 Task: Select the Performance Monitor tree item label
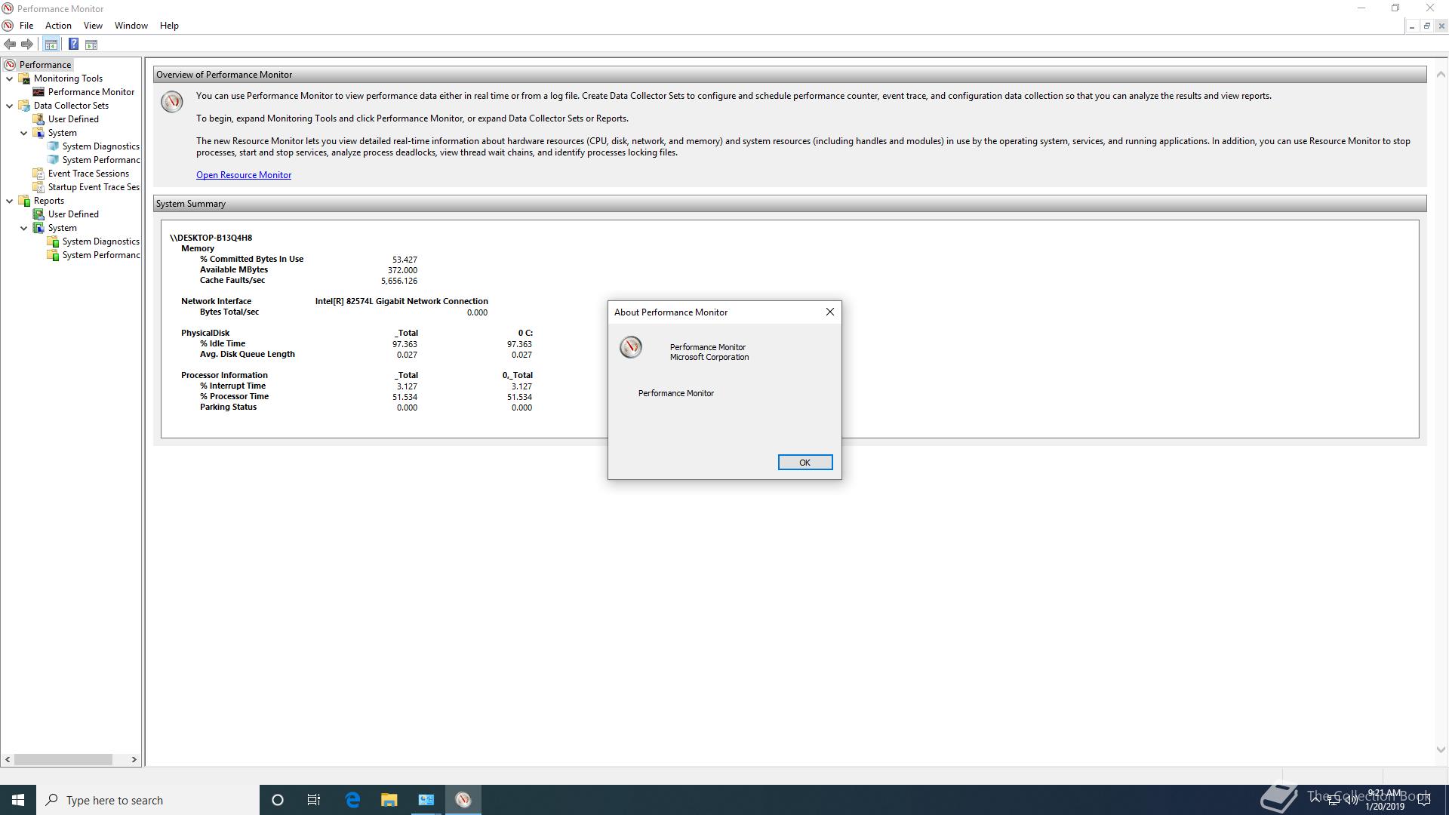click(x=91, y=92)
